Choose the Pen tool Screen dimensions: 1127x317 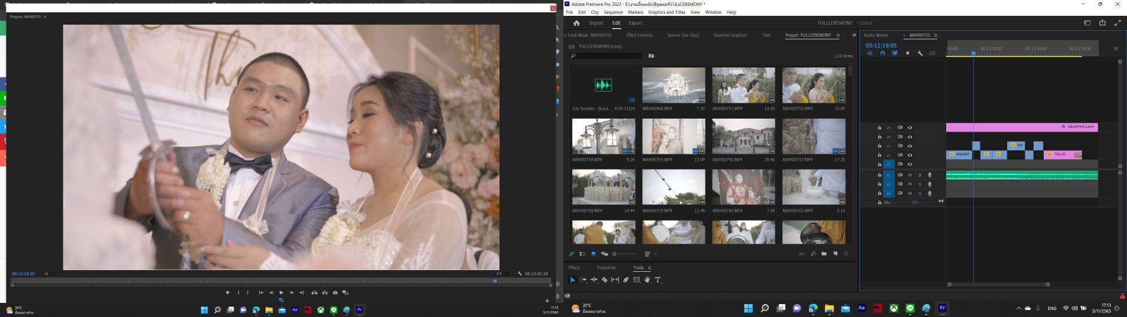626,280
